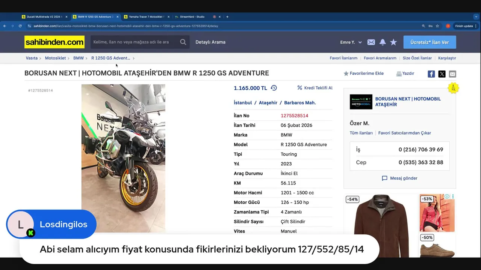Image resolution: width=481 pixels, height=270 pixels.
Task: Click the price history clock icon
Action: coord(274,88)
